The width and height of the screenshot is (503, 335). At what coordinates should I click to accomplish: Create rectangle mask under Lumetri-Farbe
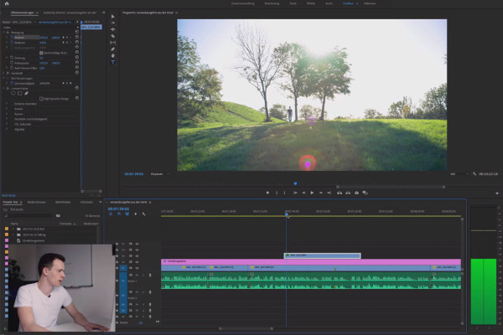(x=20, y=93)
